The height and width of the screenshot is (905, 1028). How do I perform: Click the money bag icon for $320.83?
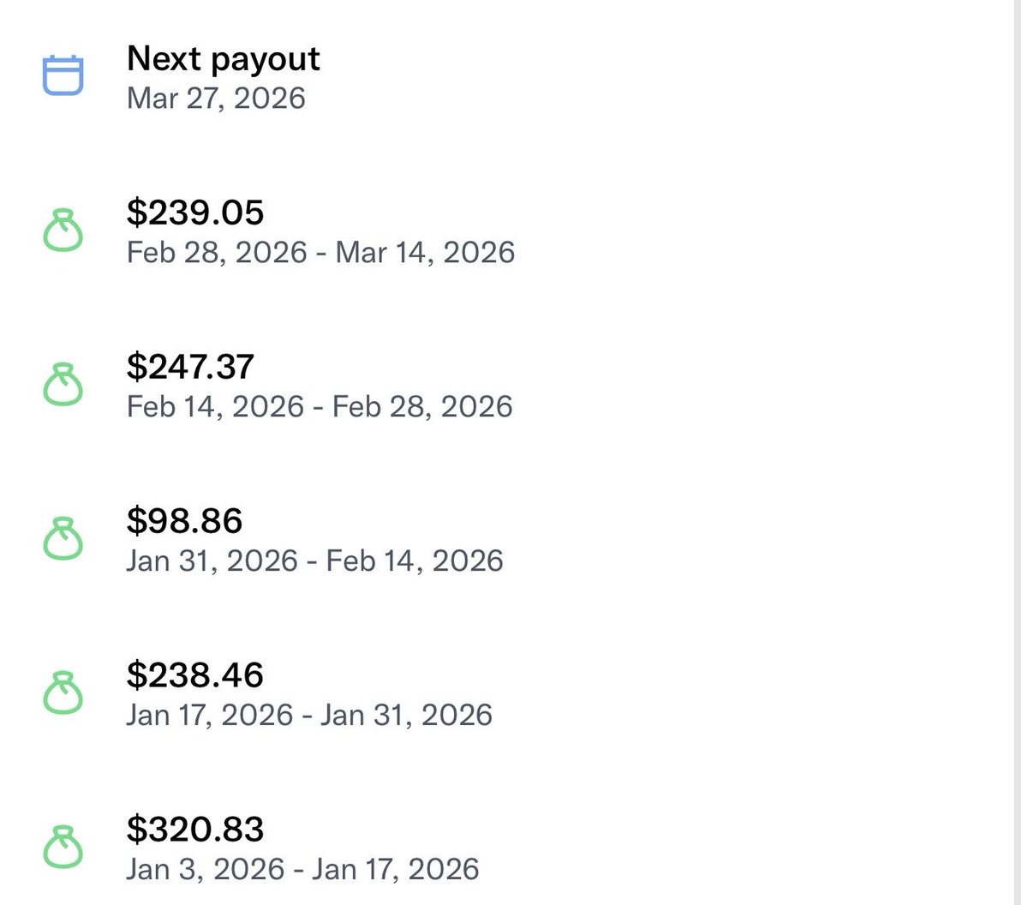point(63,848)
